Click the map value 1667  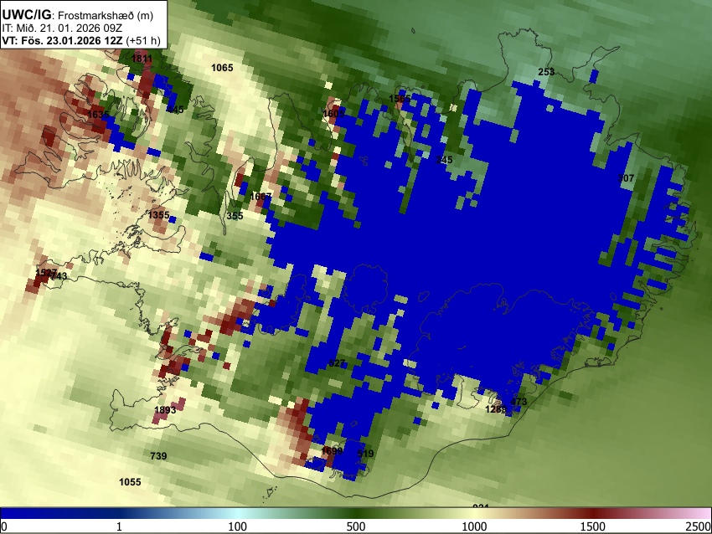coord(261,197)
